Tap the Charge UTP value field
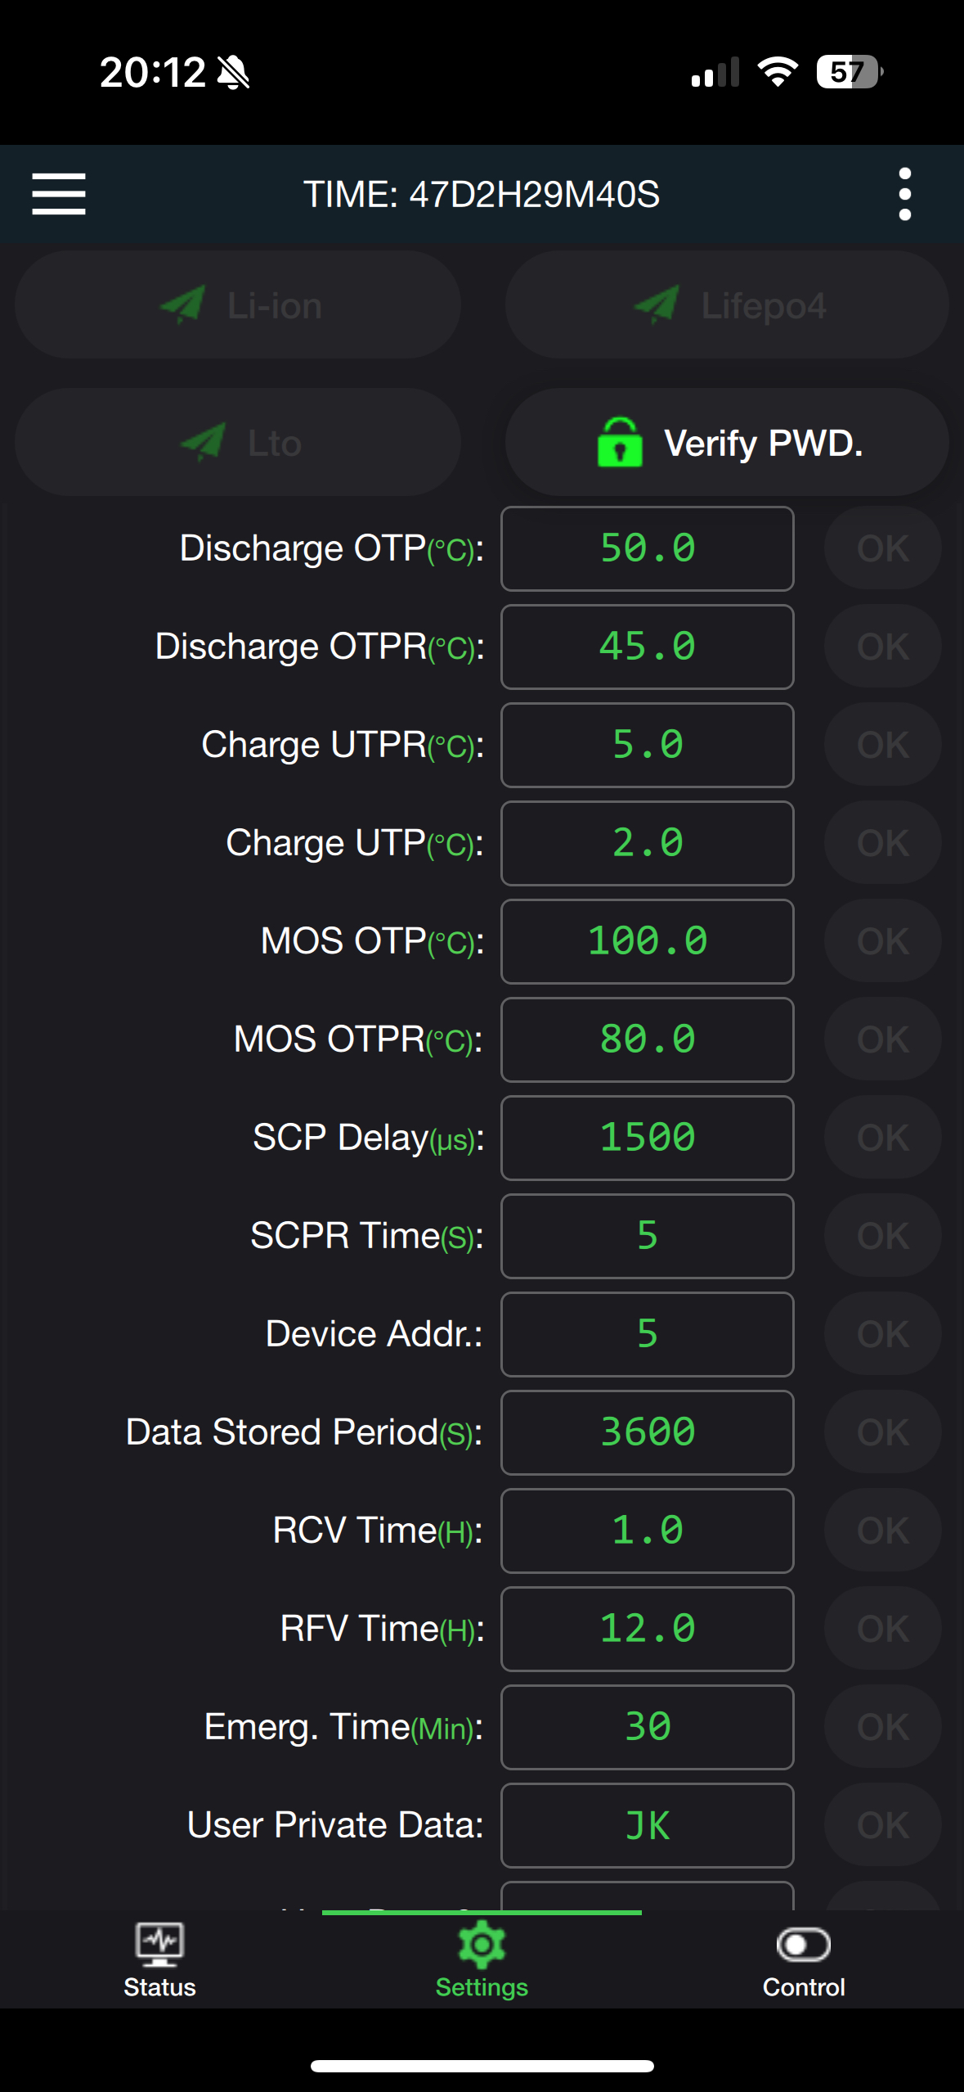 tap(647, 843)
